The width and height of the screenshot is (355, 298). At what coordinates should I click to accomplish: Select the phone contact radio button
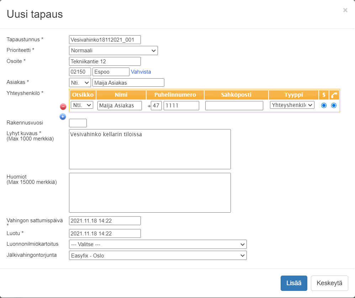pyautogui.click(x=334, y=105)
